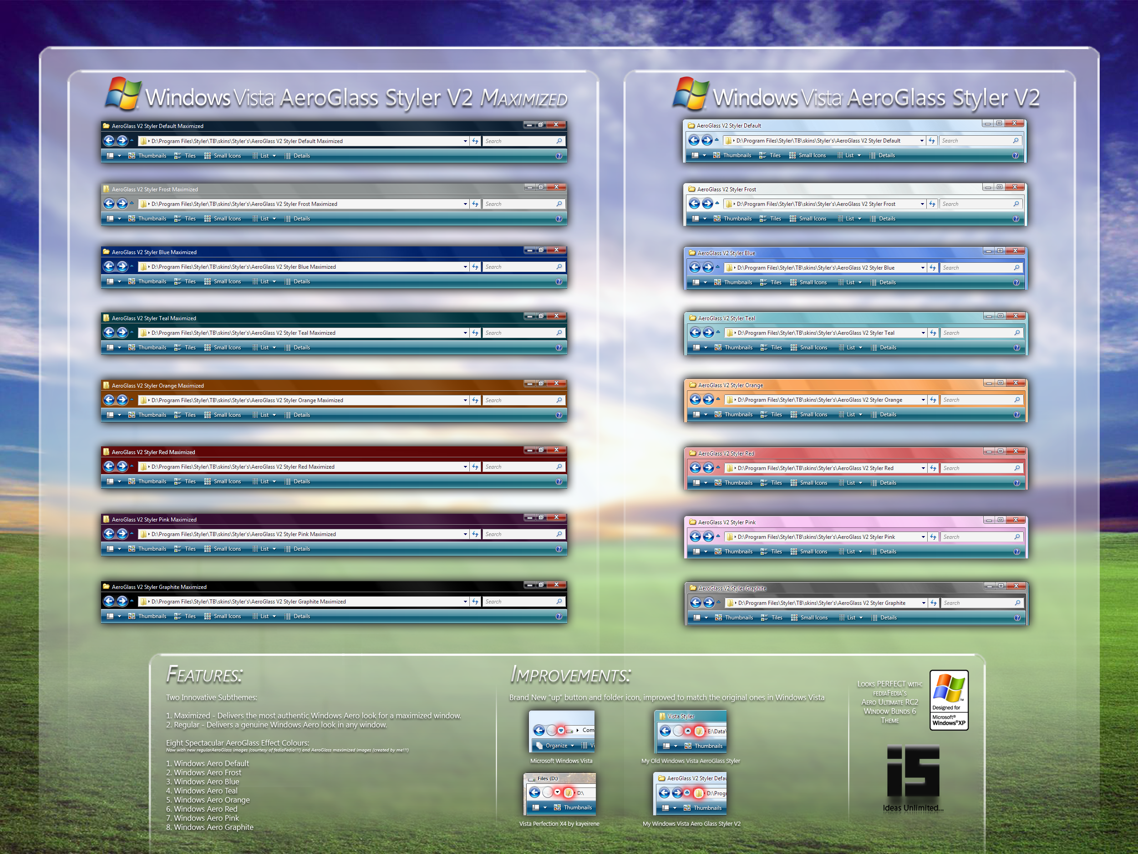Click folder icon in Orange address bar, regular window
1138x854 pixels.
pyautogui.click(x=730, y=399)
